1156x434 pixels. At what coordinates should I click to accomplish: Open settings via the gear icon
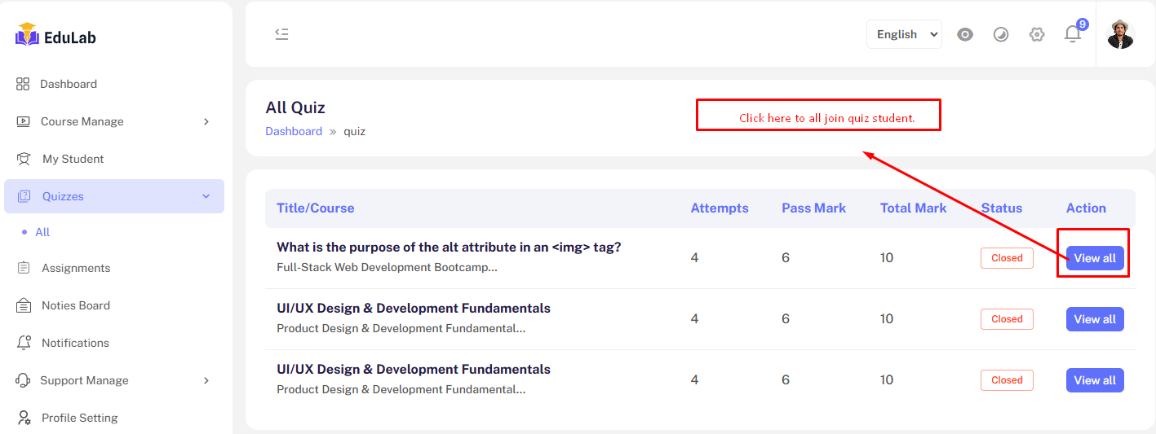coord(1037,34)
